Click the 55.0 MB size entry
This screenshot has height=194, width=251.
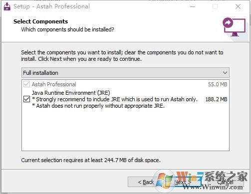pos(218,84)
